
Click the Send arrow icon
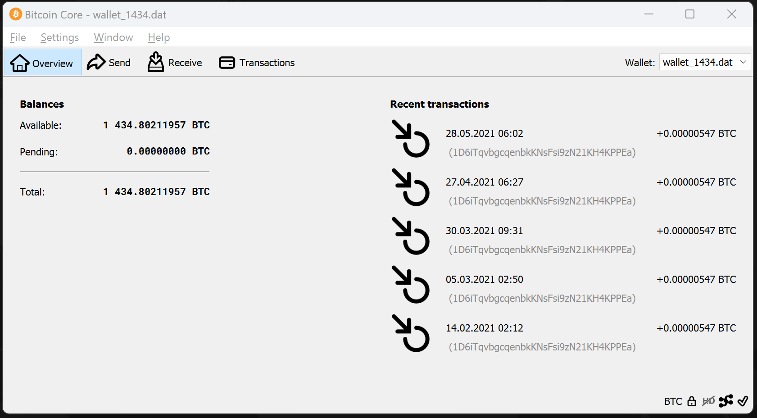tap(96, 62)
